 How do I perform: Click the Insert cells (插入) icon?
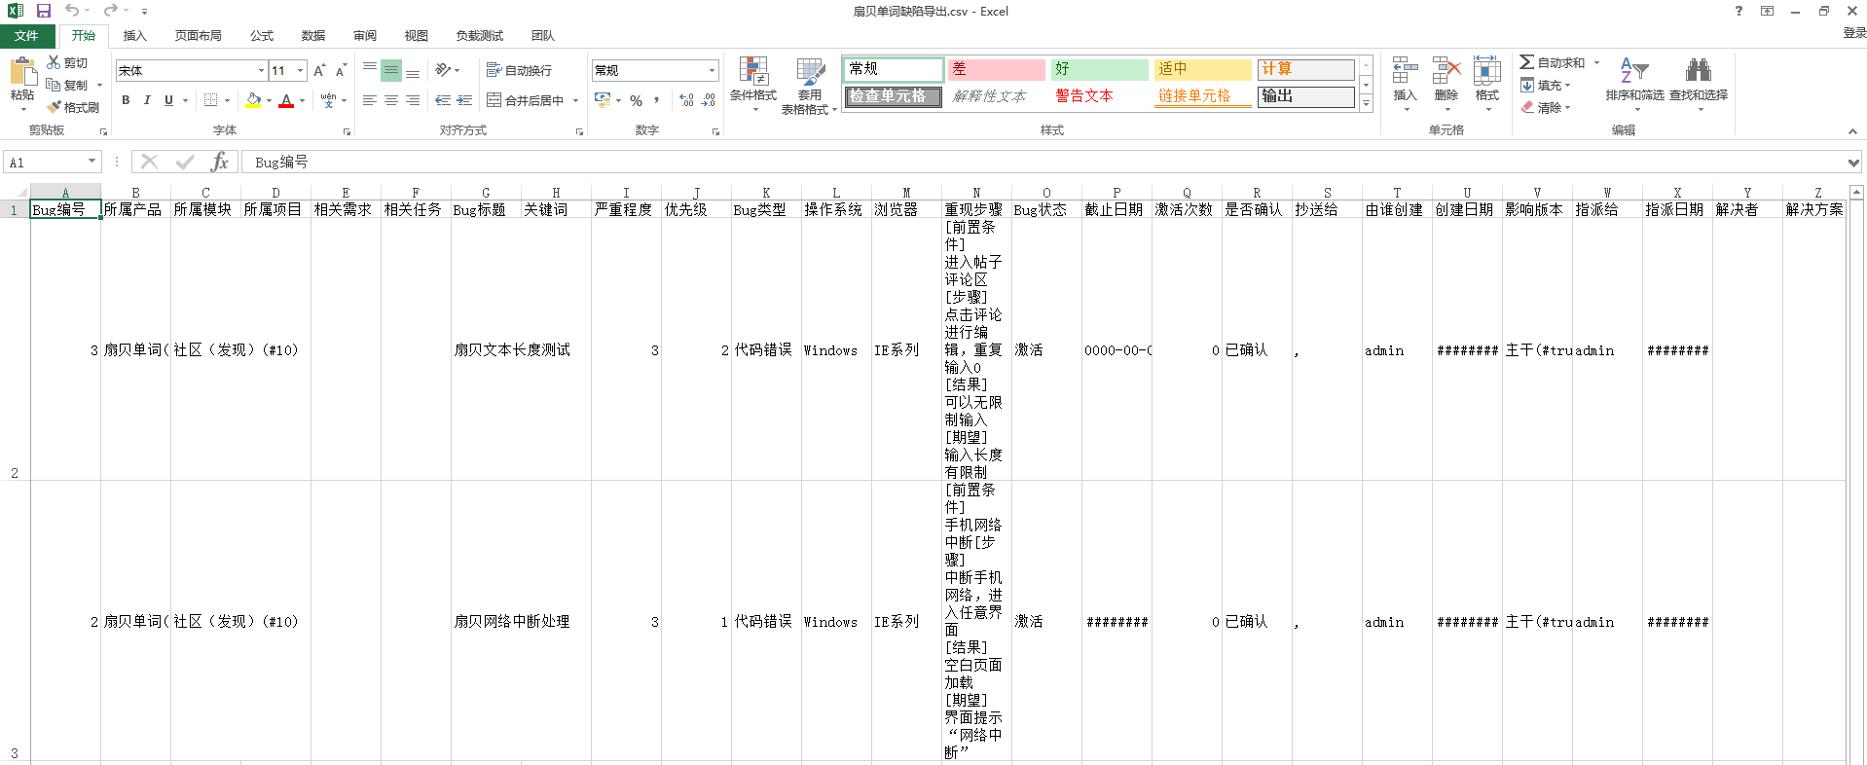pos(1405,71)
